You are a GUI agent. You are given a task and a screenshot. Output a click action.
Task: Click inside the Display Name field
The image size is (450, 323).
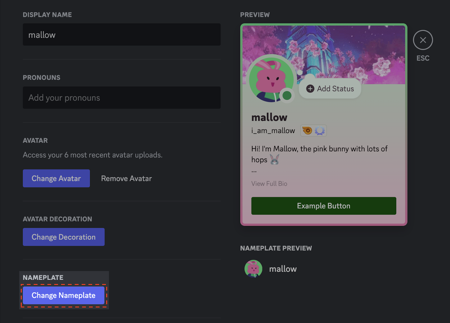(121, 34)
